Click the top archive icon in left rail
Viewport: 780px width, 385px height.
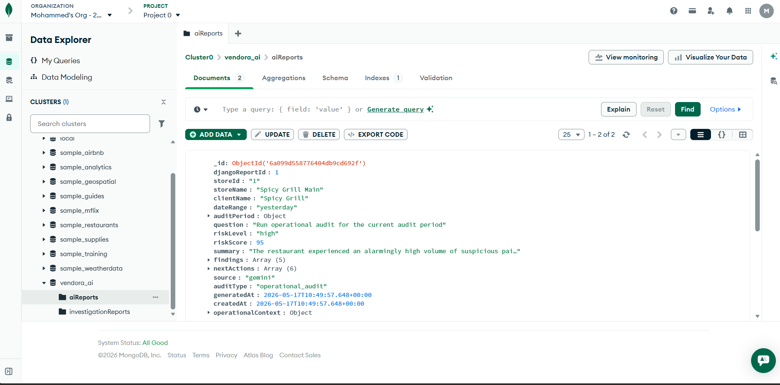9,38
